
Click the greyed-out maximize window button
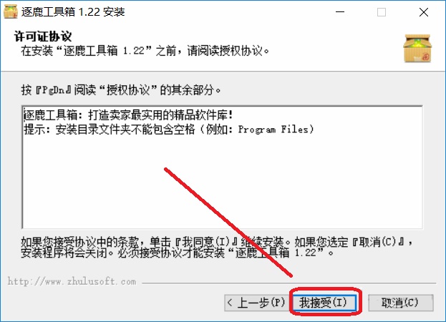tap(382, 12)
